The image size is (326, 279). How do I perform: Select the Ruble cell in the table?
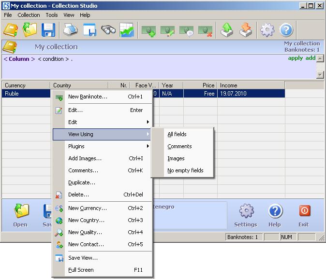click(26, 94)
